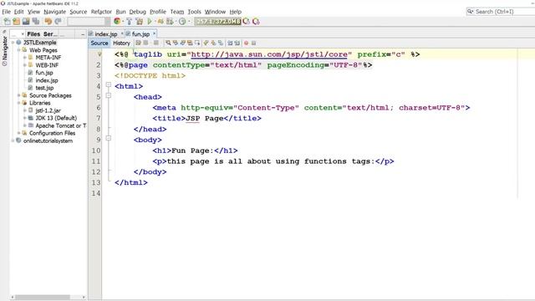Expand the Source Packages node
The image size is (535, 301).
(x=18, y=95)
